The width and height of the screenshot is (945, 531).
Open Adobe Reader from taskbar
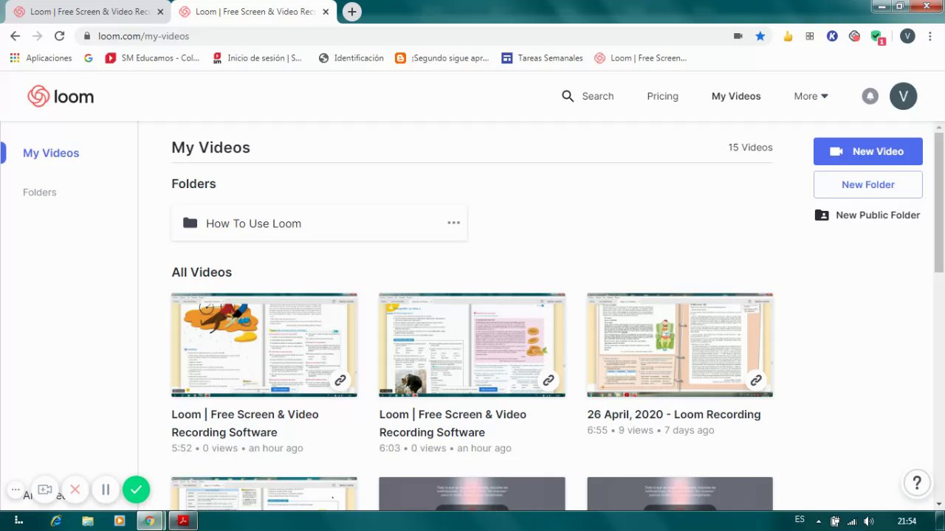(182, 521)
